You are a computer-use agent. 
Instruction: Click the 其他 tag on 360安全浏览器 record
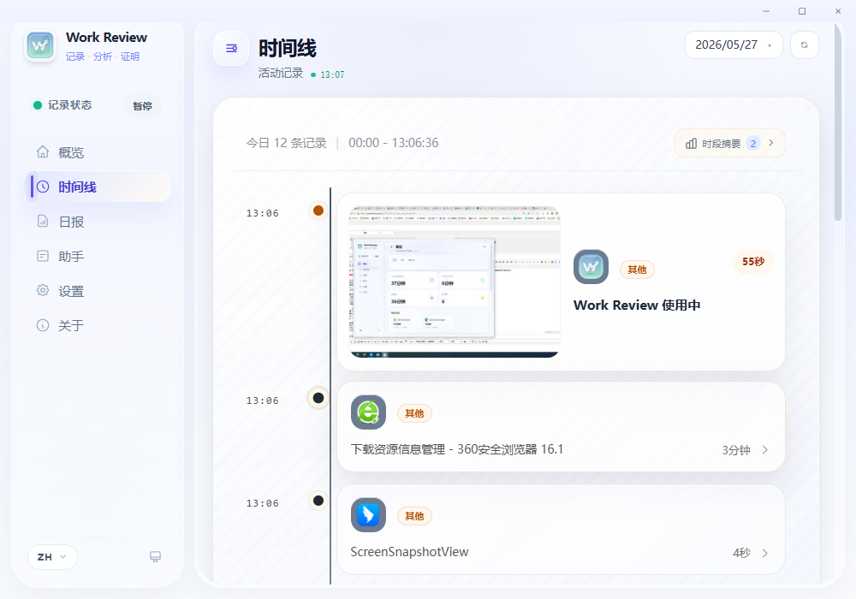click(x=414, y=413)
